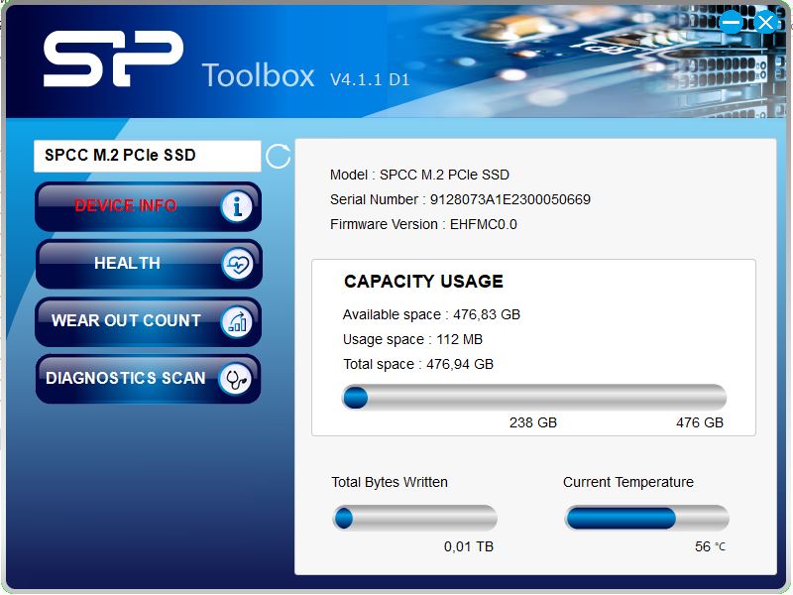Click the capacity usage progress bar
The image size is (793, 595).
tap(534, 398)
